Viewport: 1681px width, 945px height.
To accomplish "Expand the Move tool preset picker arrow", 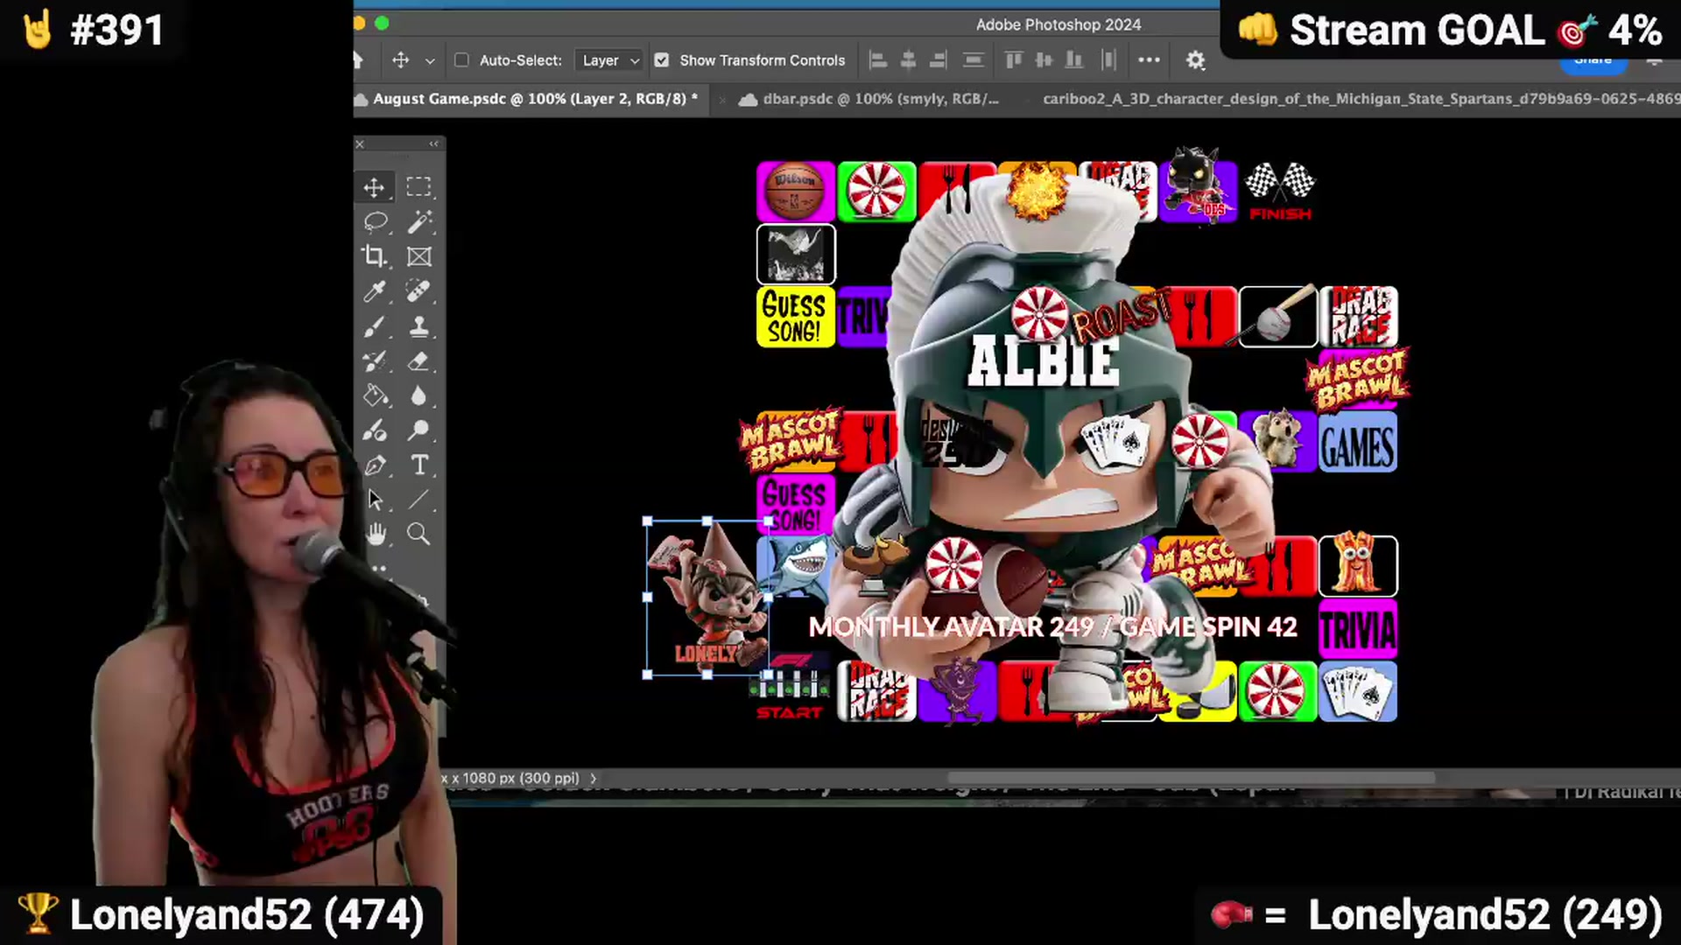I will click(x=430, y=61).
